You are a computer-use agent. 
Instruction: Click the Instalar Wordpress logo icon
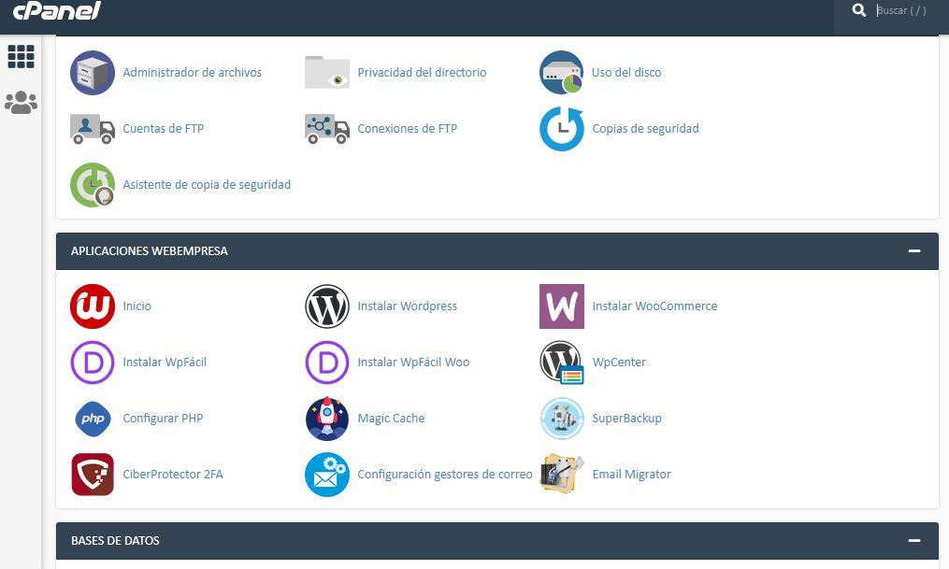pos(327,306)
